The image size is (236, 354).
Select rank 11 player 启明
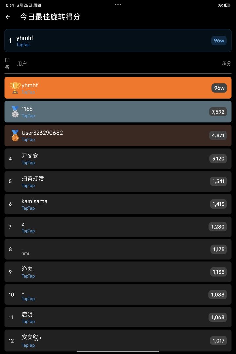(x=118, y=317)
